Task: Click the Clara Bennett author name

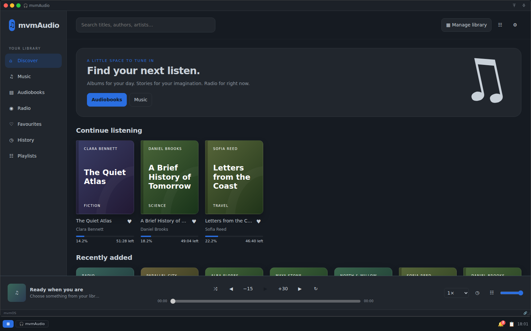Action: click(x=90, y=229)
